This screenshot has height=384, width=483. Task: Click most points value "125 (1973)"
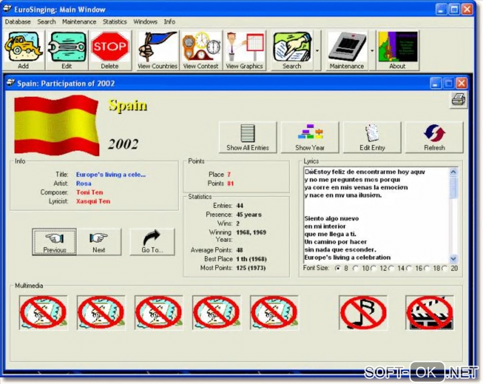click(x=251, y=268)
